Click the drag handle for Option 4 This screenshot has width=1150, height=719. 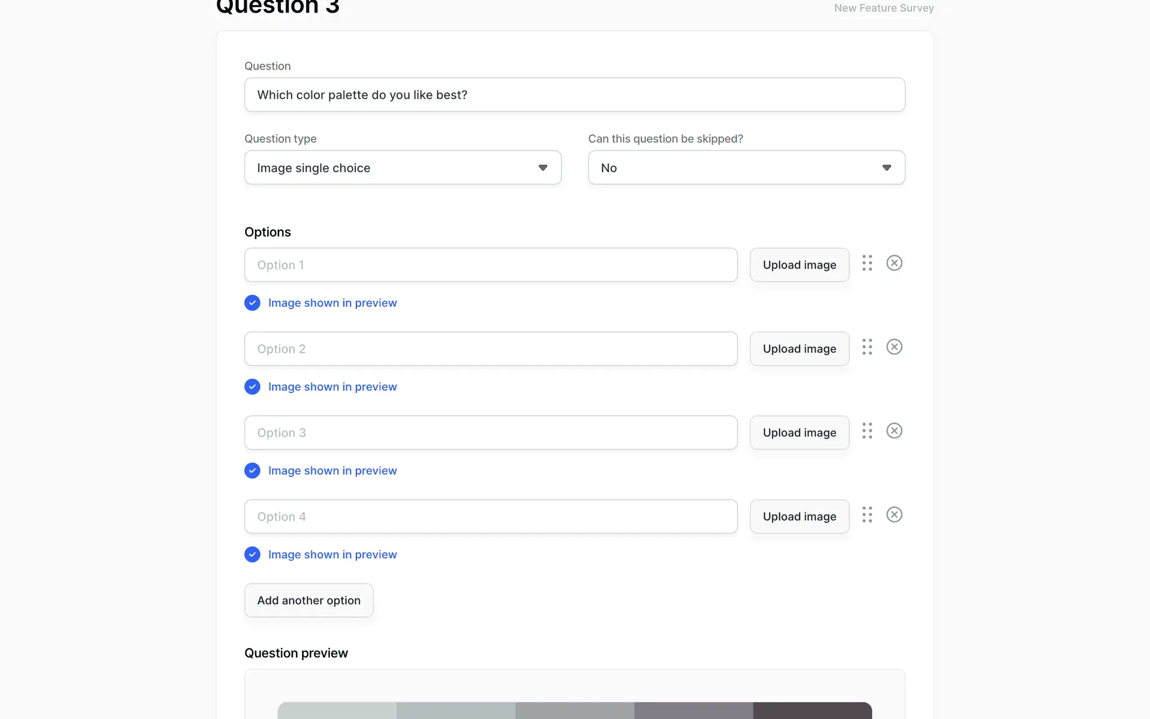(867, 515)
